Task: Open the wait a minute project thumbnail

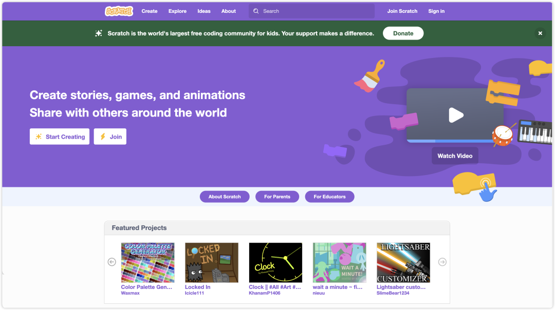Action: 340,263
